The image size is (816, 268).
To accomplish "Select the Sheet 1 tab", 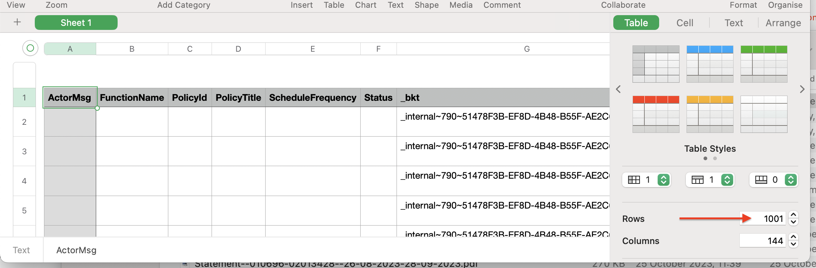I will point(76,23).
